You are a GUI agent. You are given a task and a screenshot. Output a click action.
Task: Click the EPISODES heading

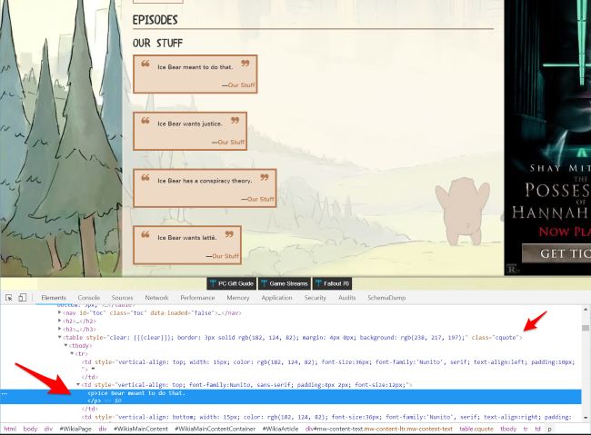click(x=155, y=20)
